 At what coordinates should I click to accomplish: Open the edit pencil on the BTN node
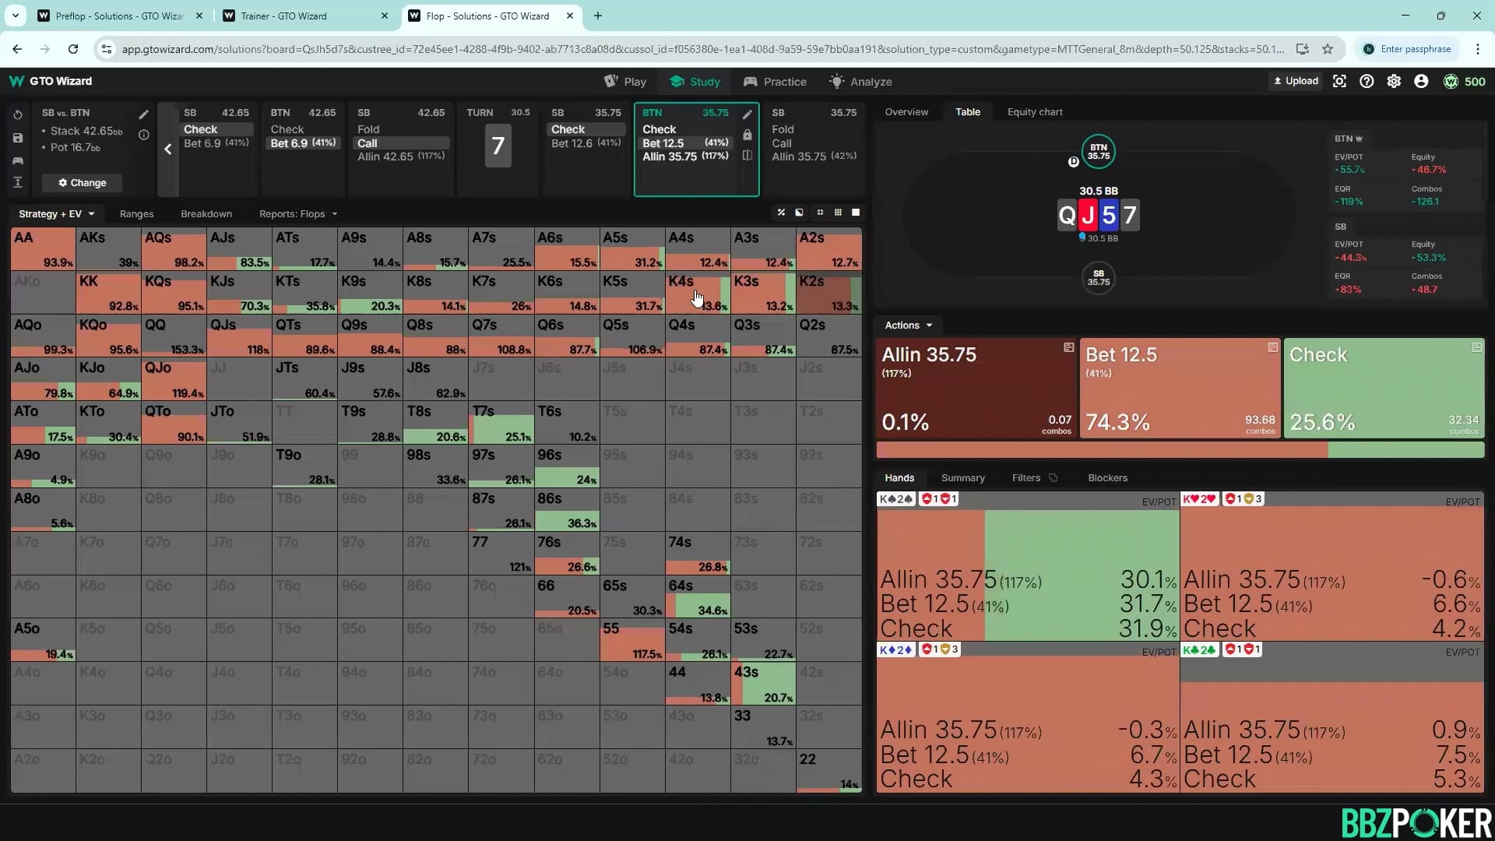click(x=747, y=114)
